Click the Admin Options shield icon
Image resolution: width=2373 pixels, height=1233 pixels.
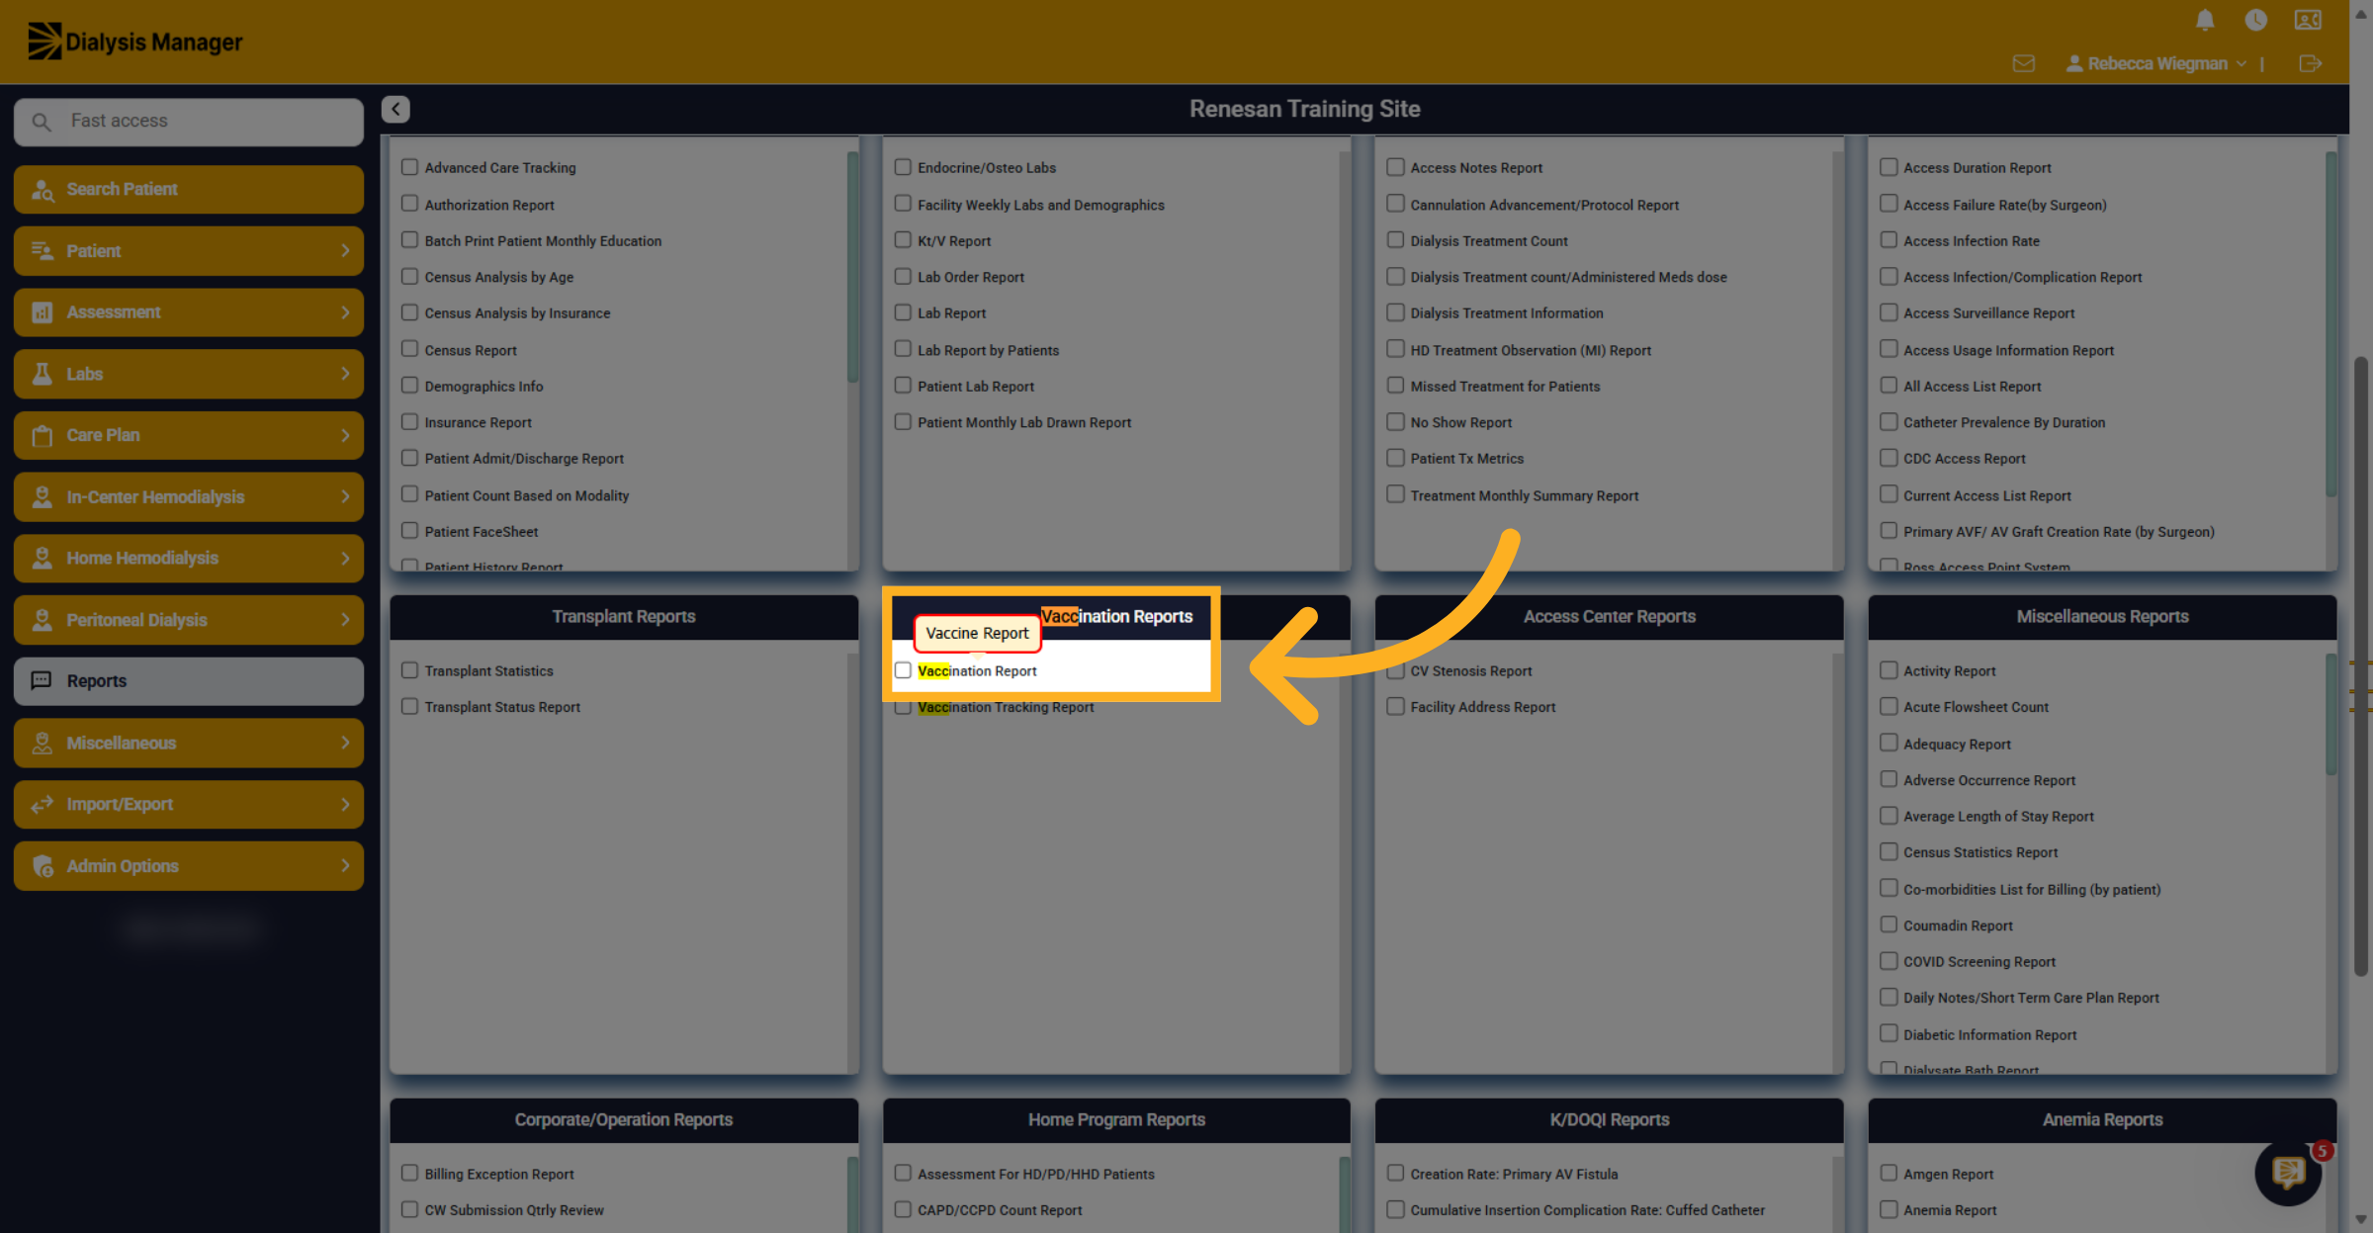click(43, 866)
